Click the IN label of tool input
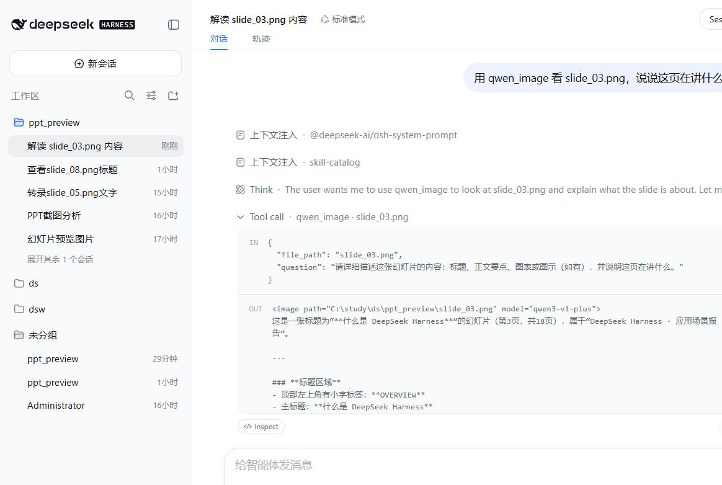 pyautogui.click(x=254, y=242)
